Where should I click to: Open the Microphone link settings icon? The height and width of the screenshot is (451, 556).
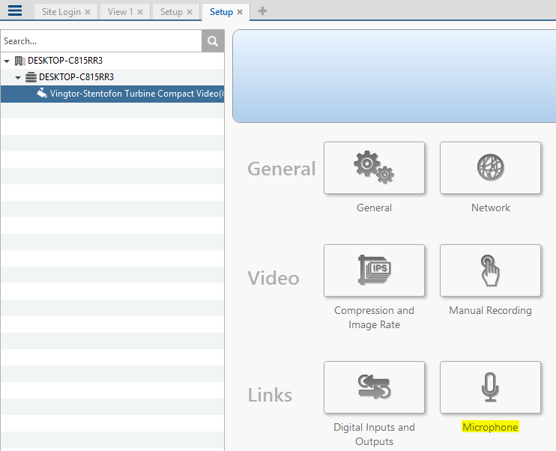click(x=490, y=387)
